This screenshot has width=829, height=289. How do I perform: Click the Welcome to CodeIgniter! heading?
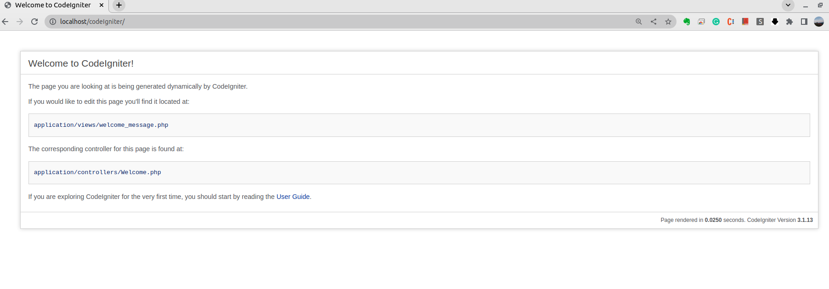pyautogui.click(x=81, y=63)
